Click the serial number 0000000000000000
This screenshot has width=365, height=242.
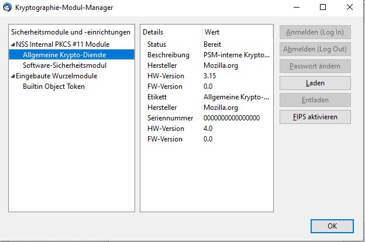pyautogui.click(x=232, y=118)
